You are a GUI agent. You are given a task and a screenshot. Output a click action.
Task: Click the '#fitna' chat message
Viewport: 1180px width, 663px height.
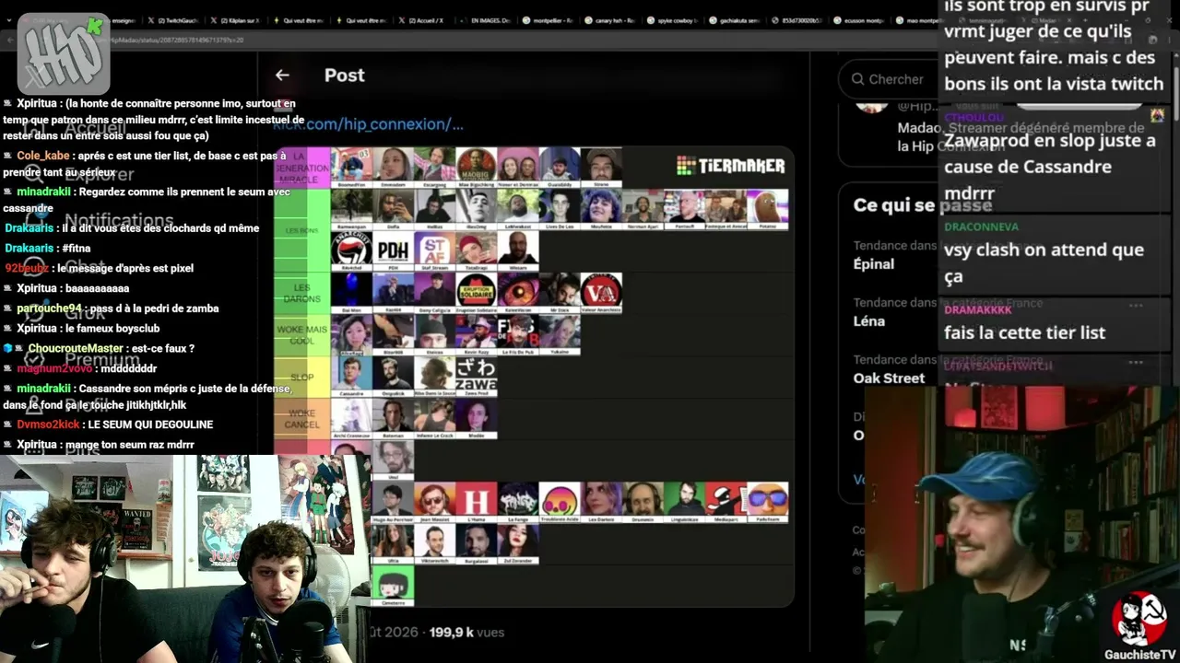point(76,249)
